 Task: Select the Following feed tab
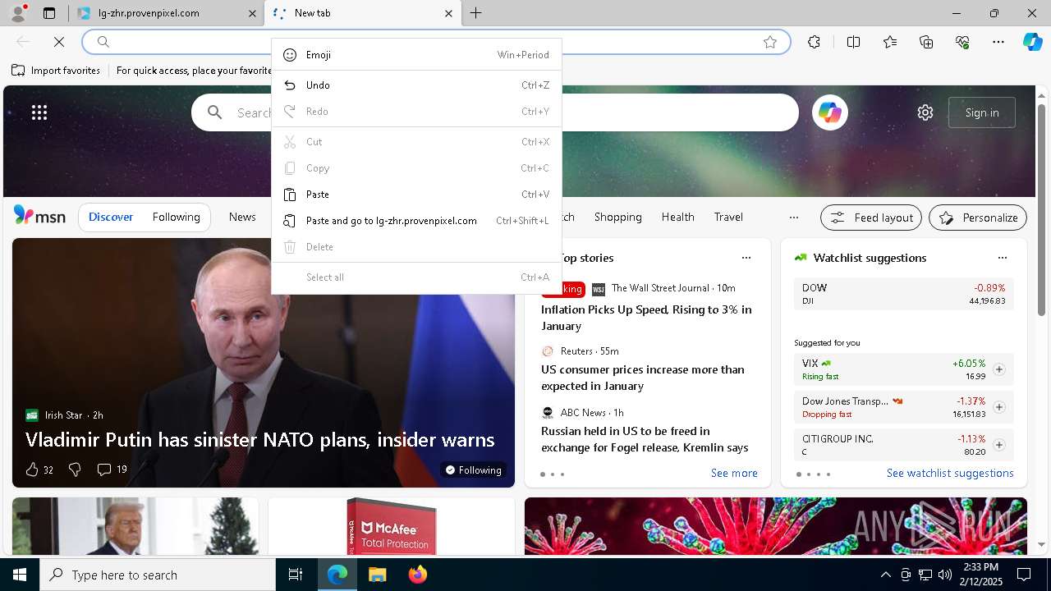point(176,218)
